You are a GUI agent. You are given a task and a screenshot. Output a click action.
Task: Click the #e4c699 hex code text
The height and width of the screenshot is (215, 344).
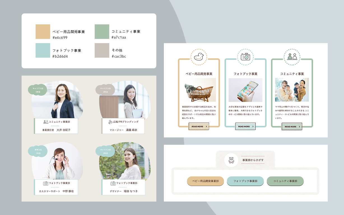coord(60,38)
